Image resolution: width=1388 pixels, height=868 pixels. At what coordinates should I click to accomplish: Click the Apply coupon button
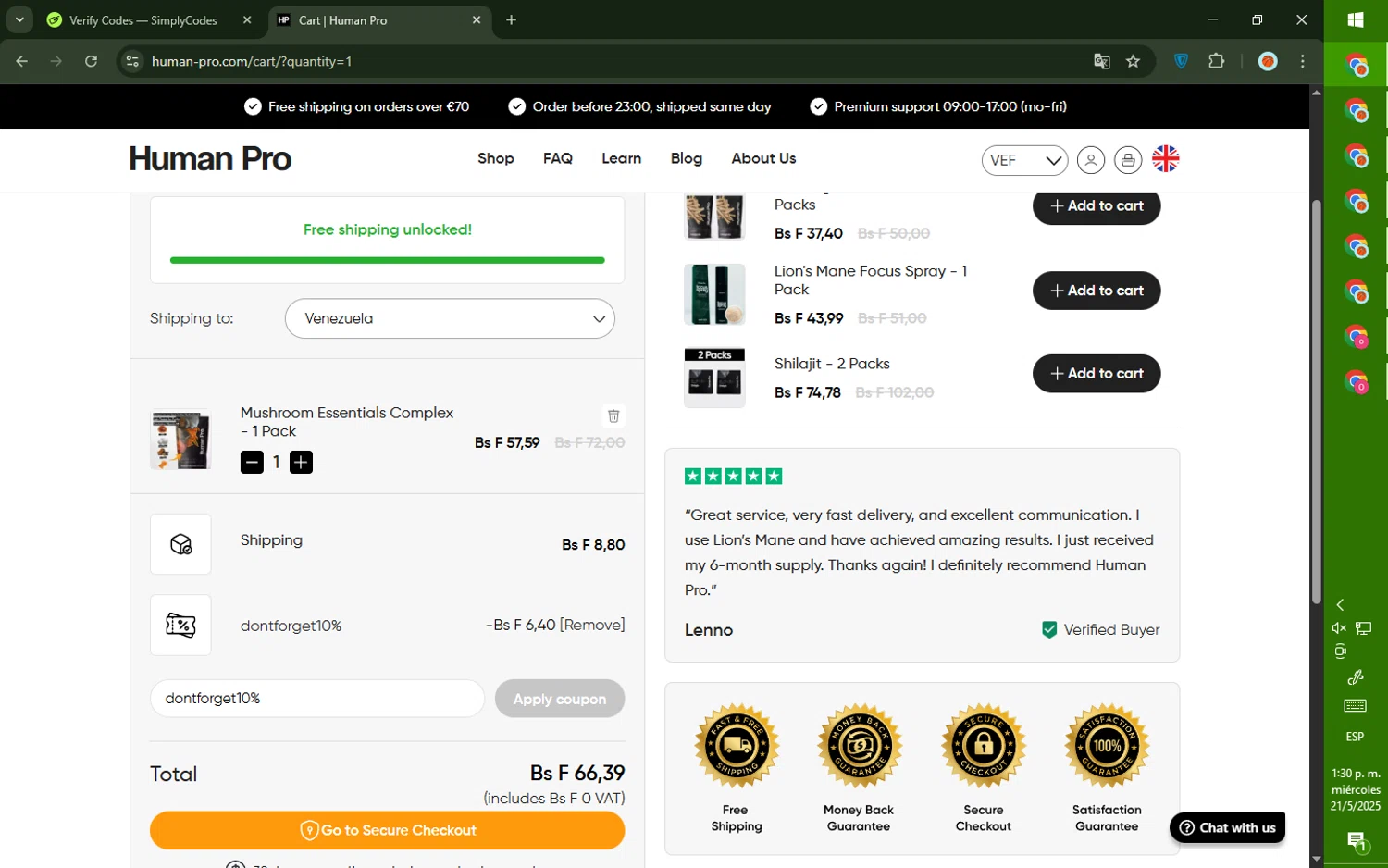[560, 699]
